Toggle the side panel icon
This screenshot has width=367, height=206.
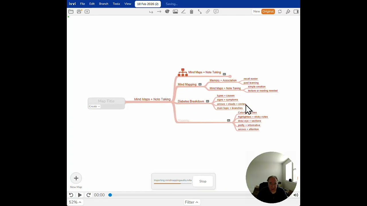[x=296, y=11]
